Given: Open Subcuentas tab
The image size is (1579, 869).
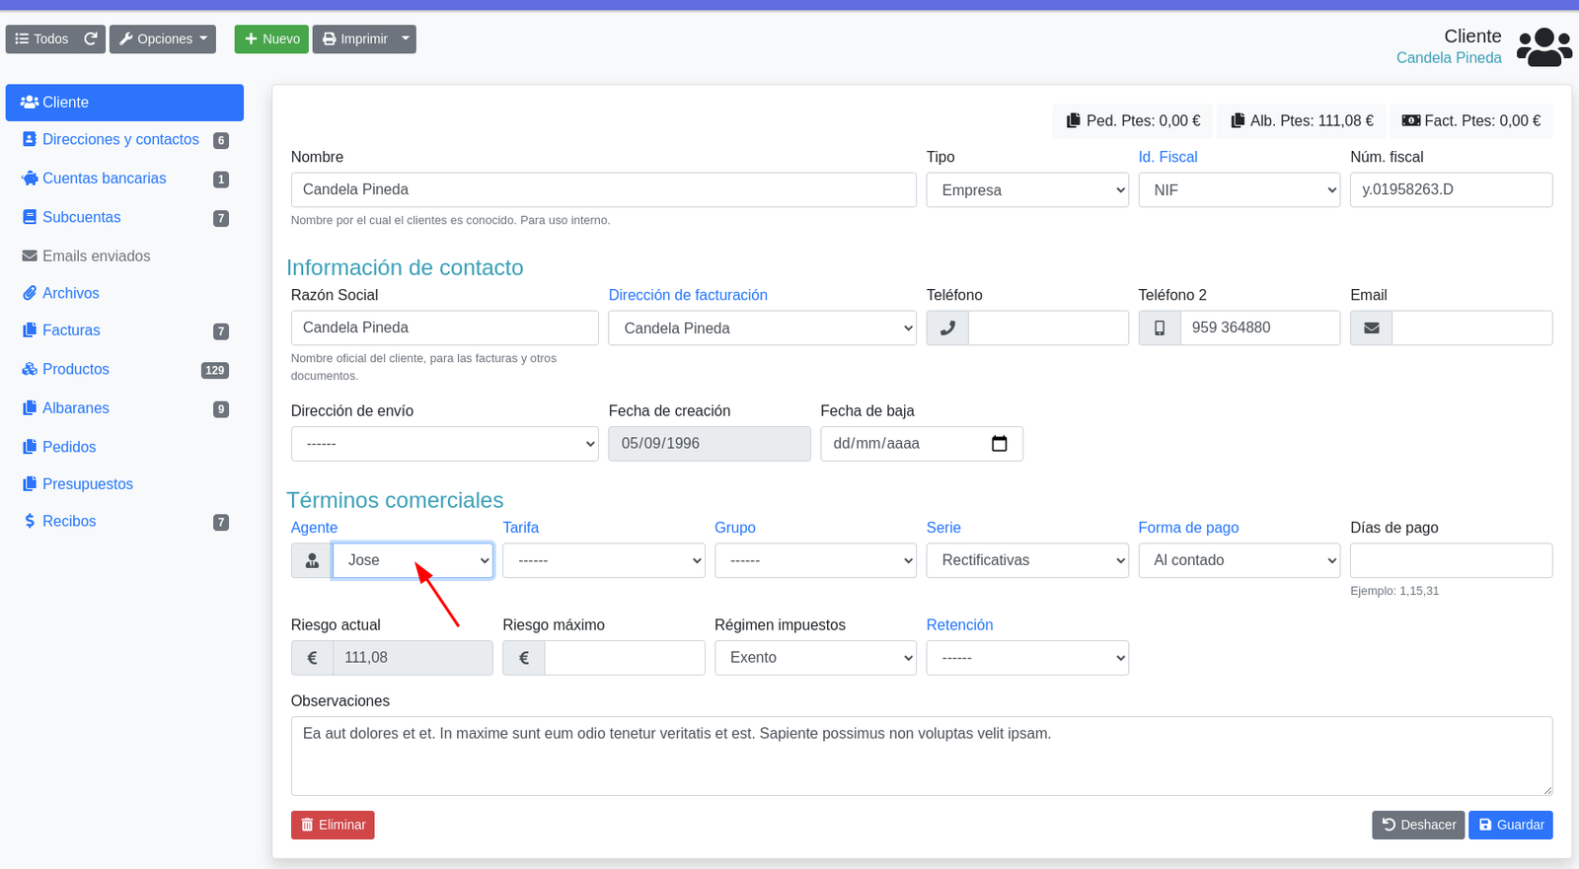Looking at the screenshot, I should (x=124, y=217).
